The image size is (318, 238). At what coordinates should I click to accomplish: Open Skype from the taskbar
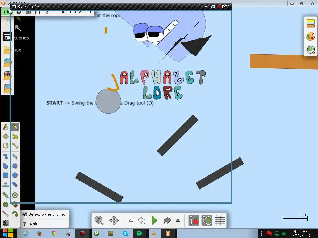[x=125, y=233]
